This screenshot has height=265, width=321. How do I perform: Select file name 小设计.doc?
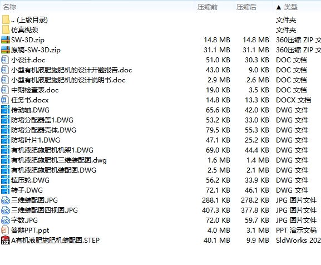[28, 60]
